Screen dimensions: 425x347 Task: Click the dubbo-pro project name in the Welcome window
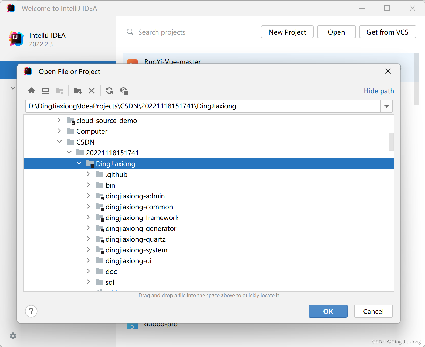click(161, 325)
